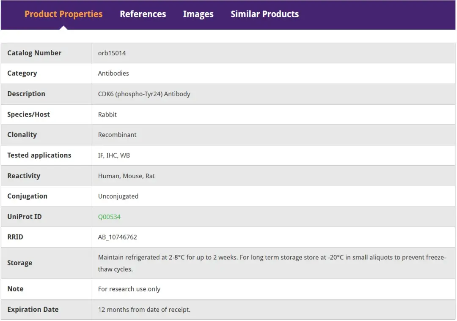
Task: Click the Expiration Date row label
Action: [33, 310]
